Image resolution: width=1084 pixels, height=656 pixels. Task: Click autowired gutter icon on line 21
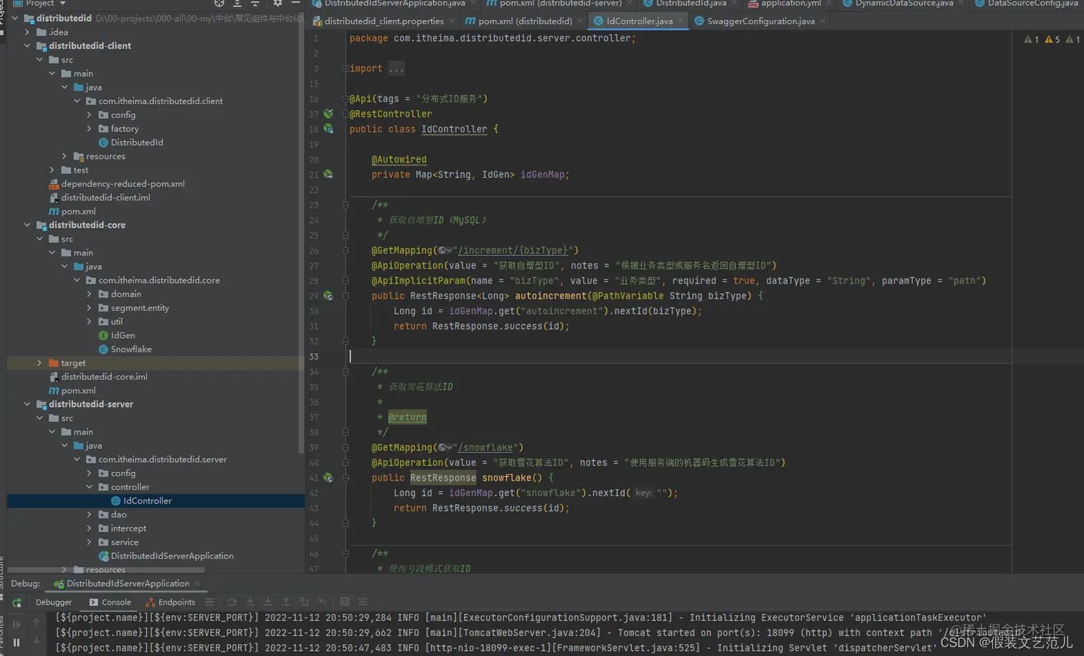point(328,174)
